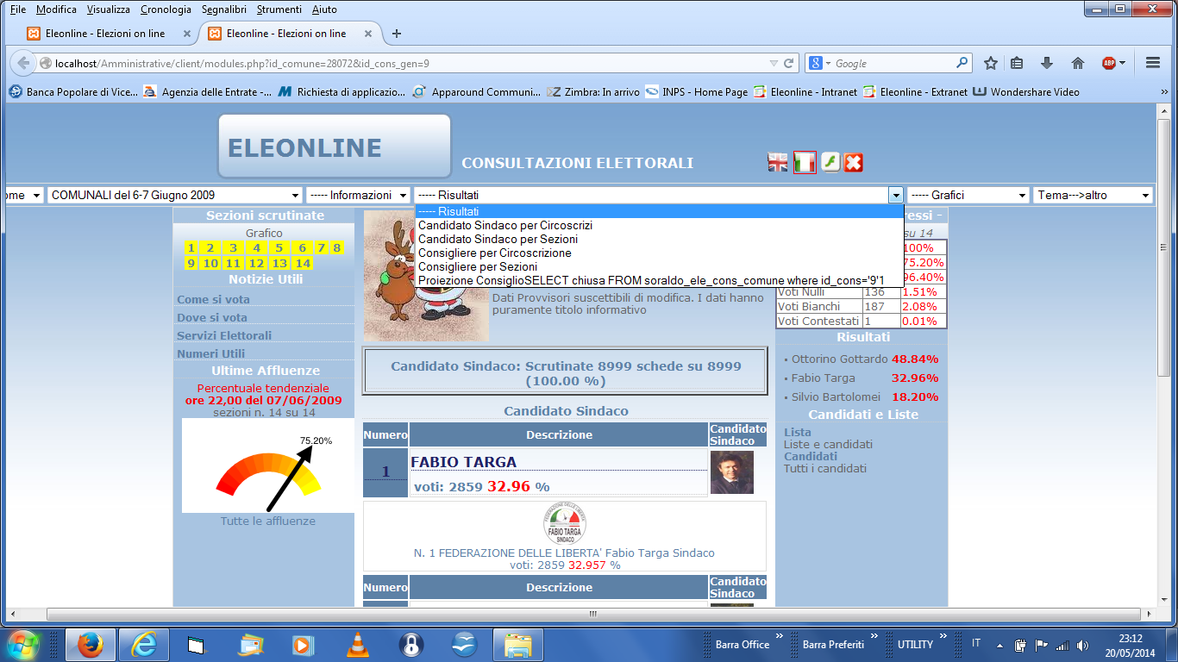Click the Firefox home icon
This screenshot has width=1178, height=662.
pyautogui.click(x=1077, y=63)
